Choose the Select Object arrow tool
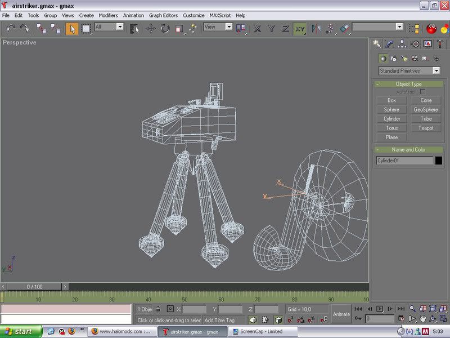Image resolution: width=450 pixels, height=338 pixels. pos(72,29)
